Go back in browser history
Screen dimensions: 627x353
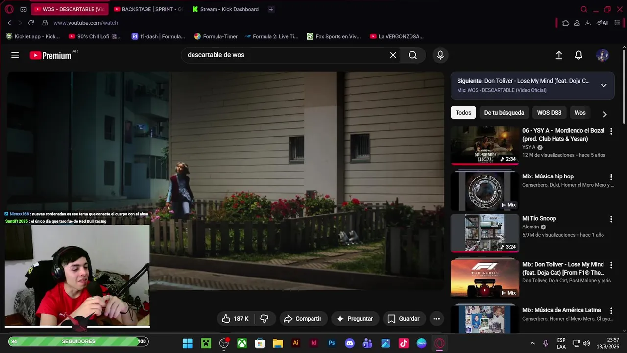[x=9, y=23]
